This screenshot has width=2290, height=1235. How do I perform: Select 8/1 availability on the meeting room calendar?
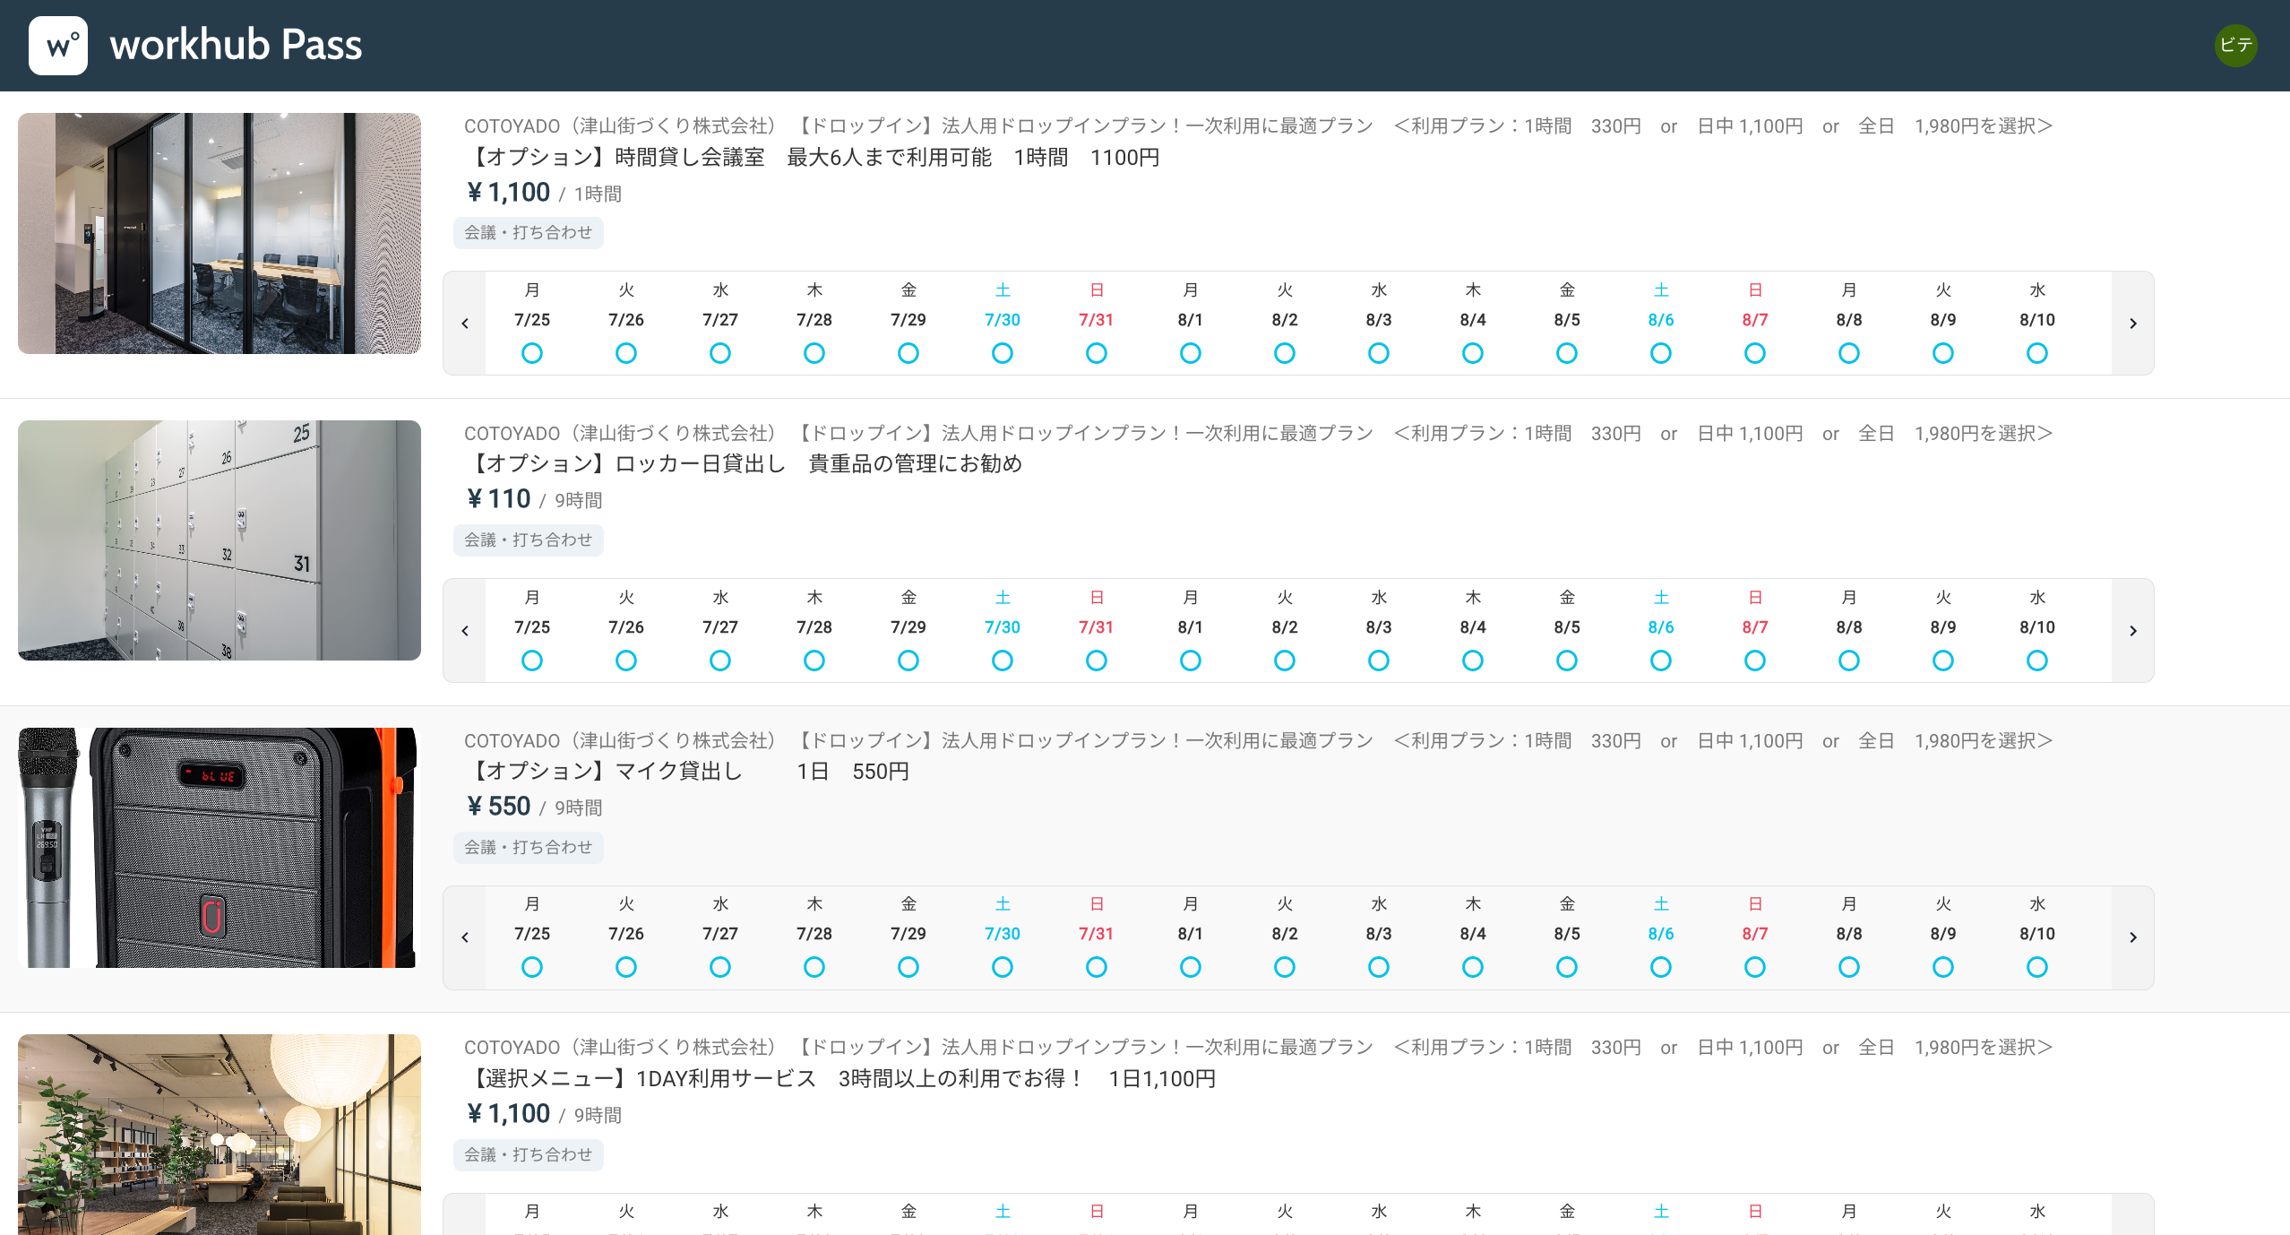tap(1190, 353)
